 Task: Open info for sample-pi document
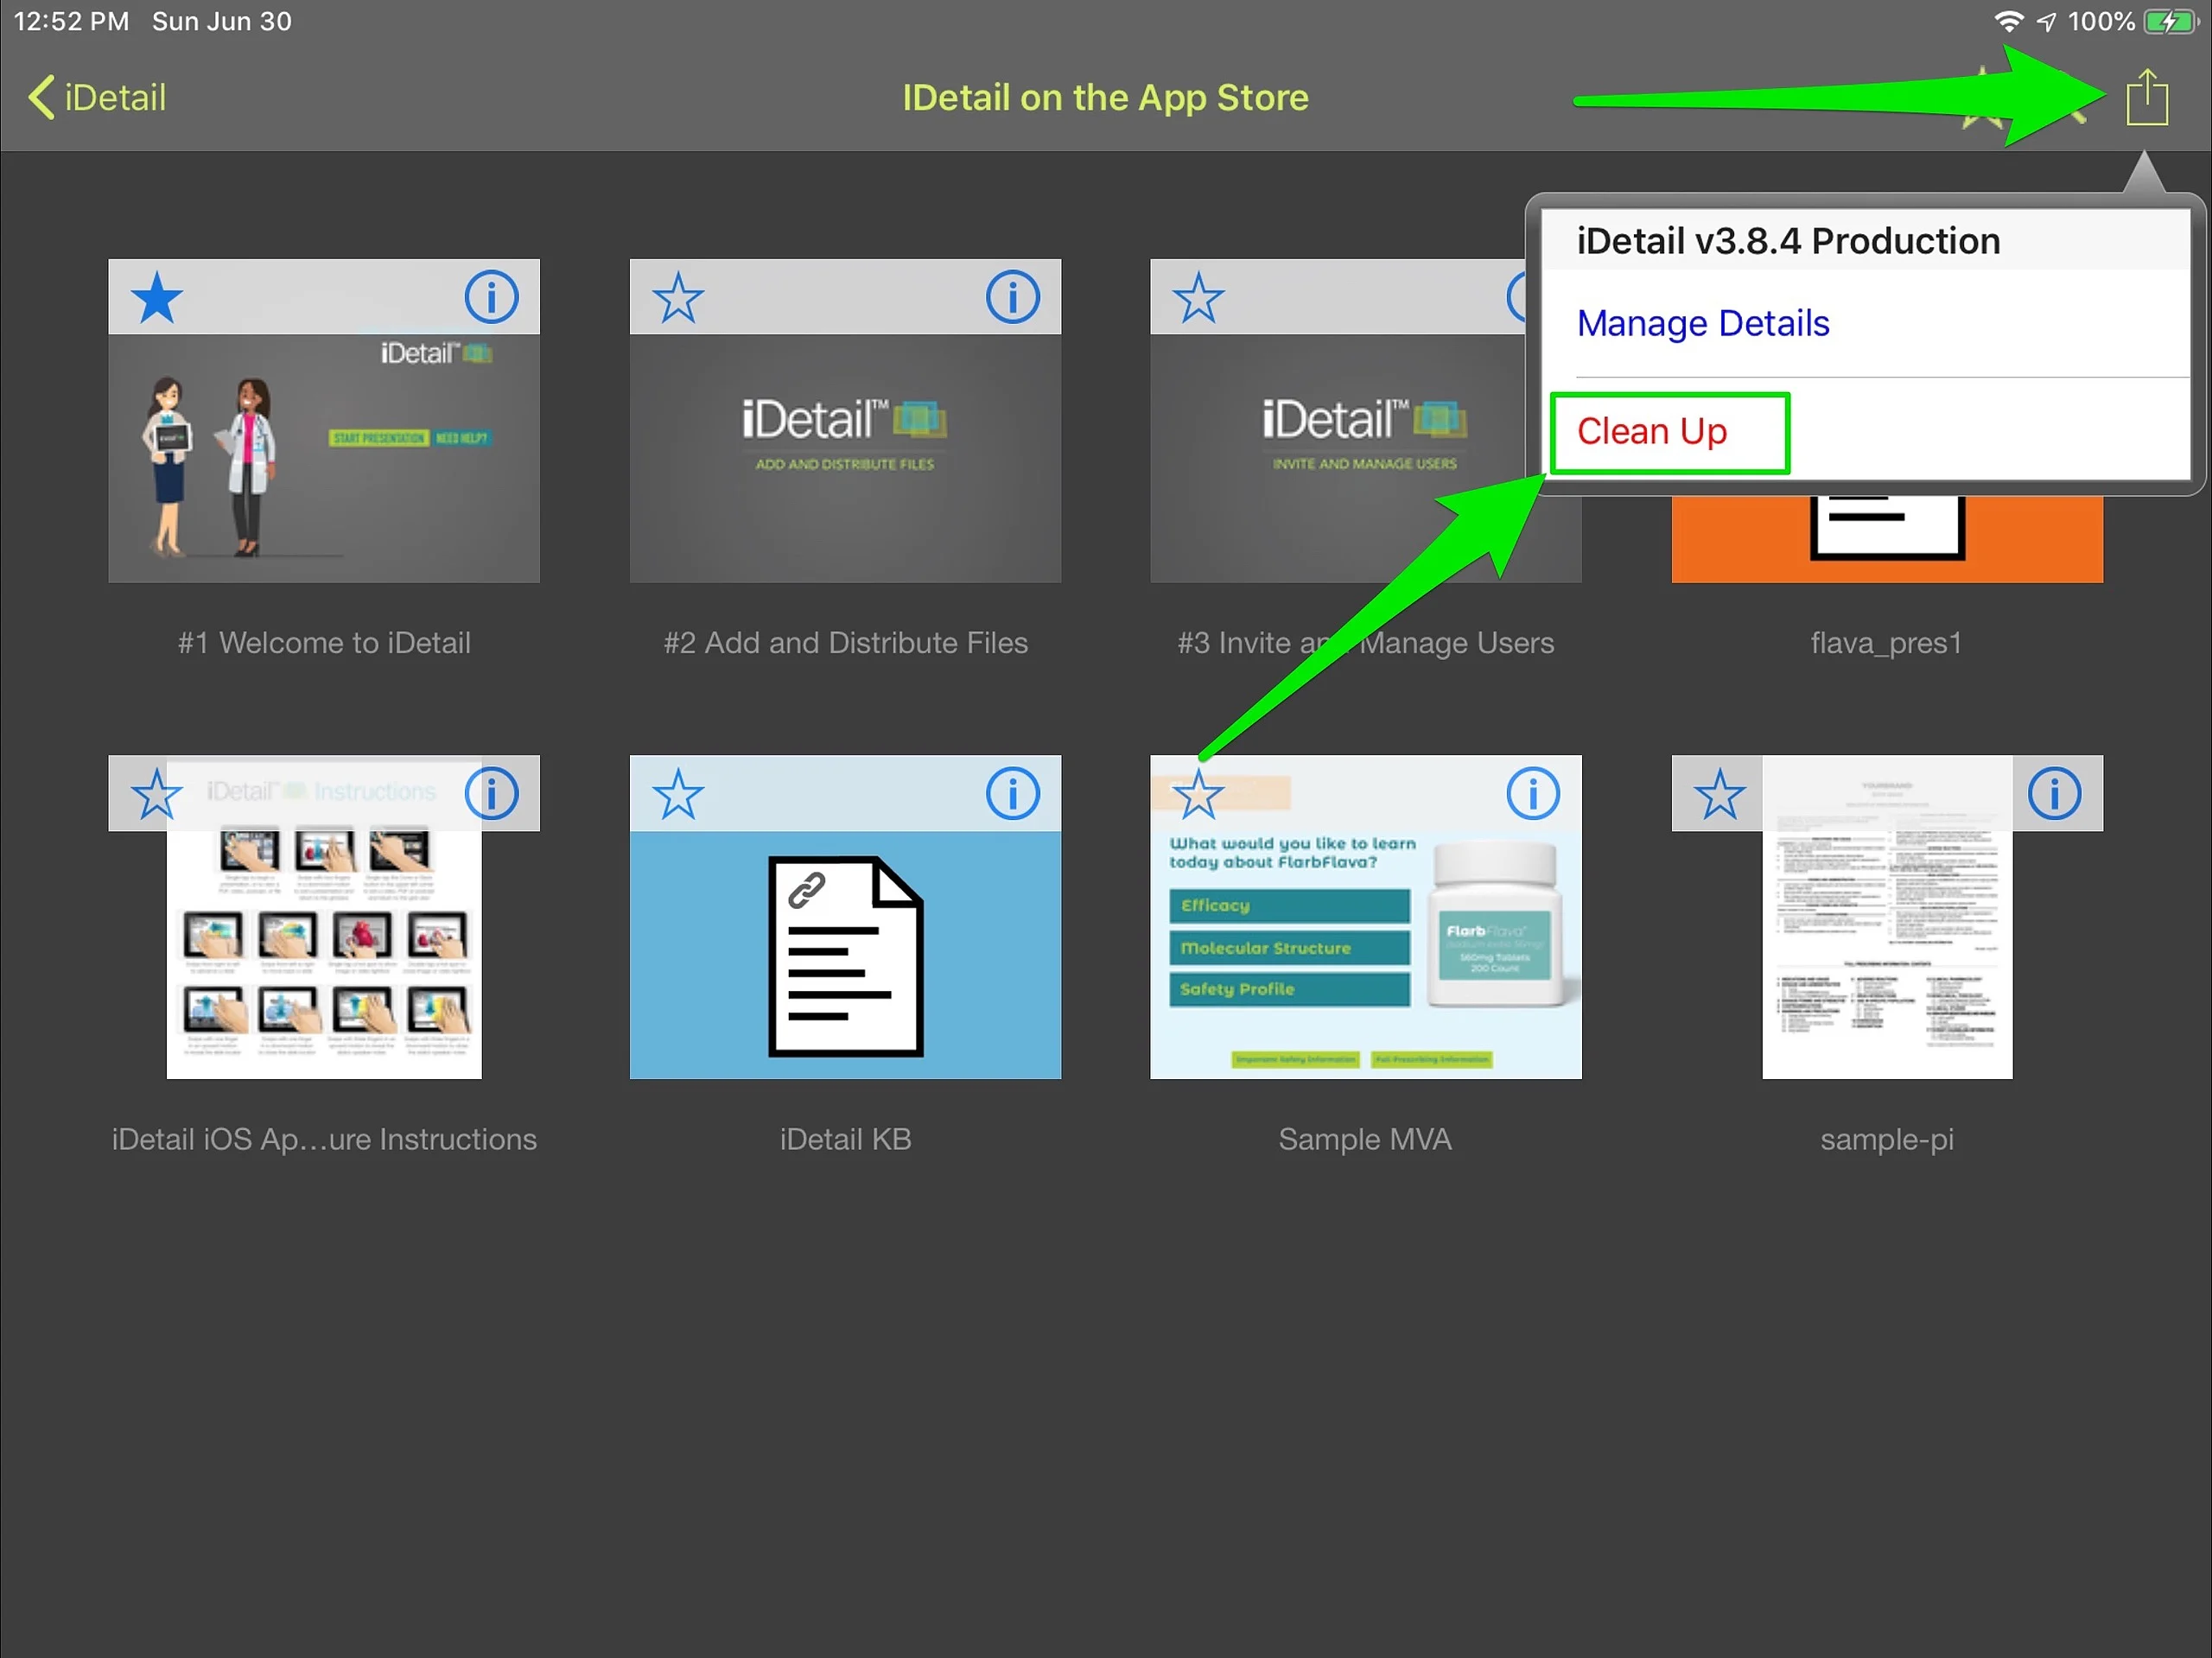point(2054,794)
